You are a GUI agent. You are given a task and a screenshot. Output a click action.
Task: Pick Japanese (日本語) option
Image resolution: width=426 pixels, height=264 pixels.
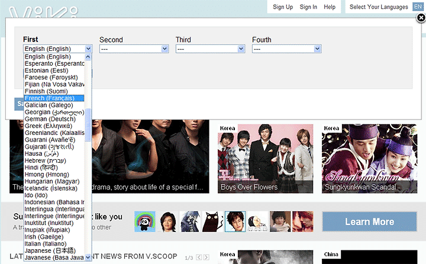tap(54, 250)
